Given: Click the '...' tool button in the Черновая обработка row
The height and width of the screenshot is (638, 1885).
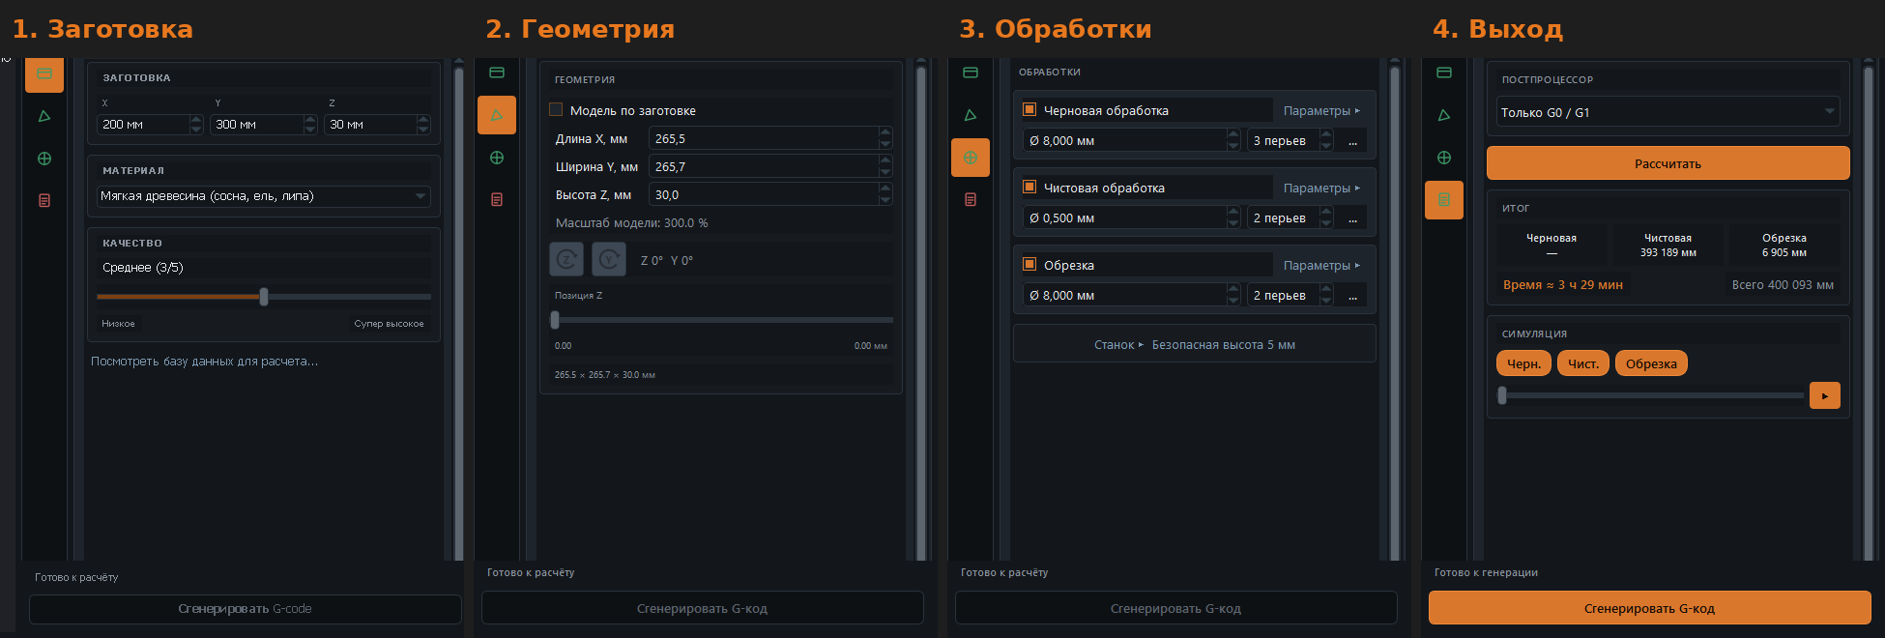Looking at the screenshot, I should [1352, 141].
